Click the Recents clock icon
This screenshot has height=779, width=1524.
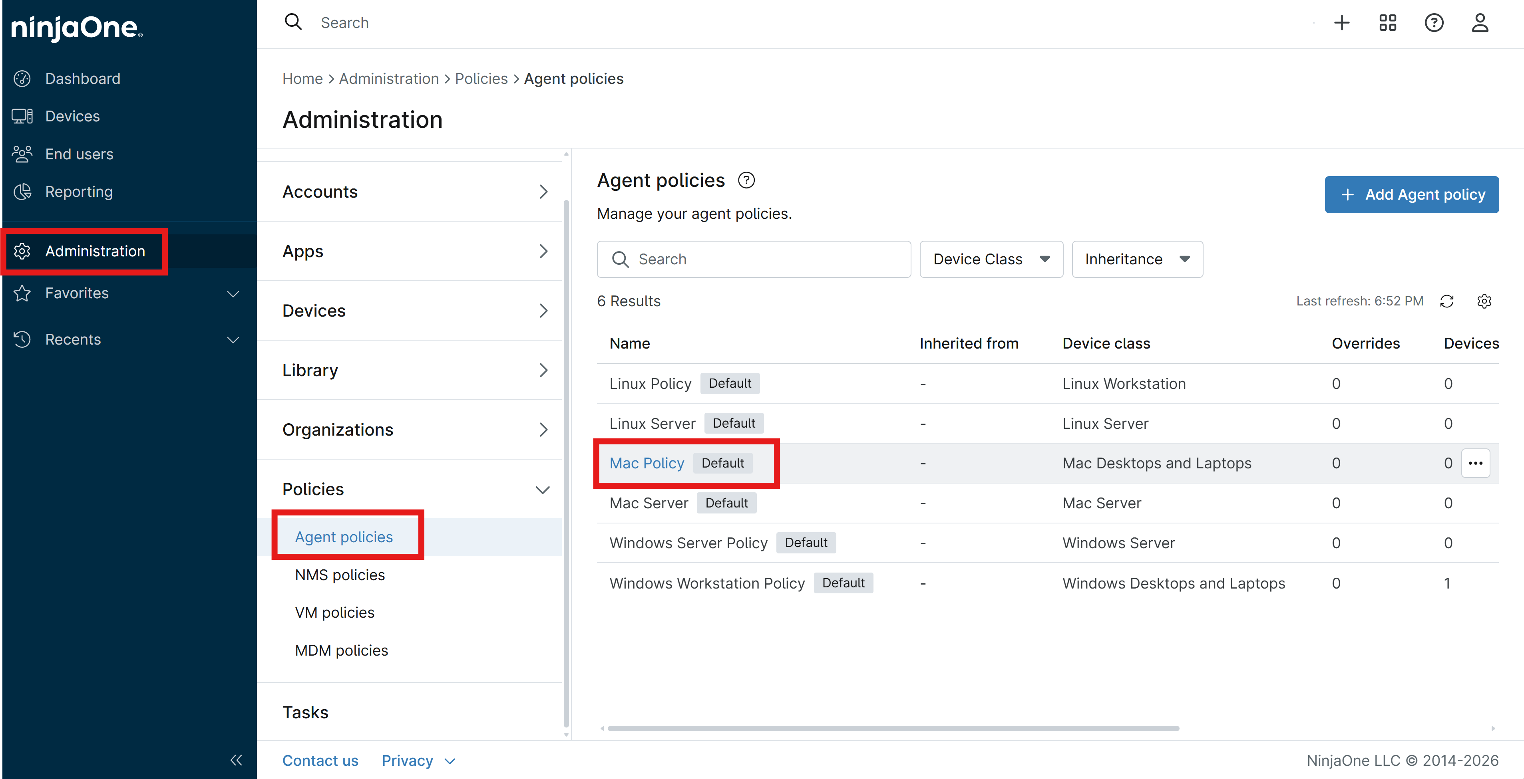coord(22,339)
